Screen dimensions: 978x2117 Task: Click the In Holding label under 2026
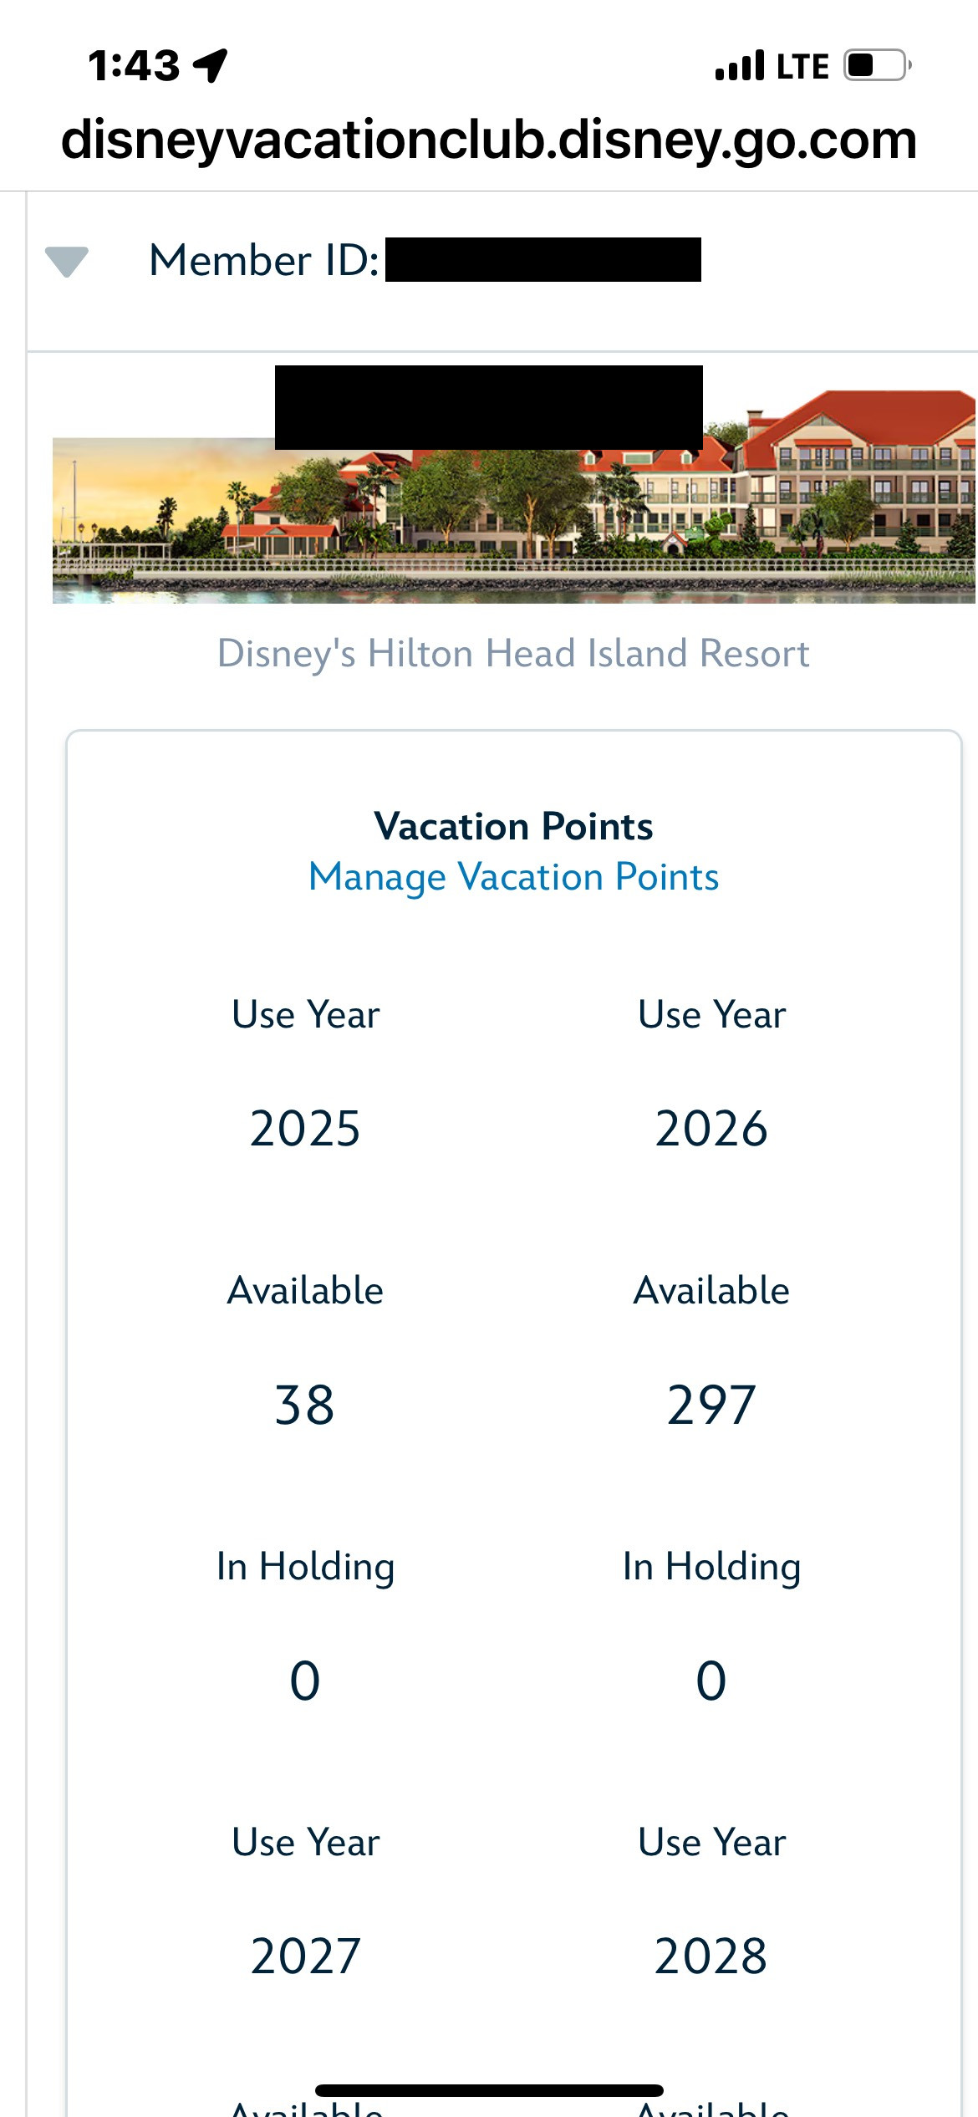point(711,1566)
